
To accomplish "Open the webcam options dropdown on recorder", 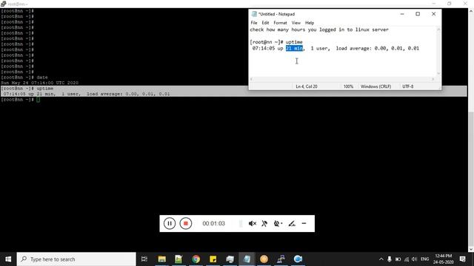I will coord(278,223).
